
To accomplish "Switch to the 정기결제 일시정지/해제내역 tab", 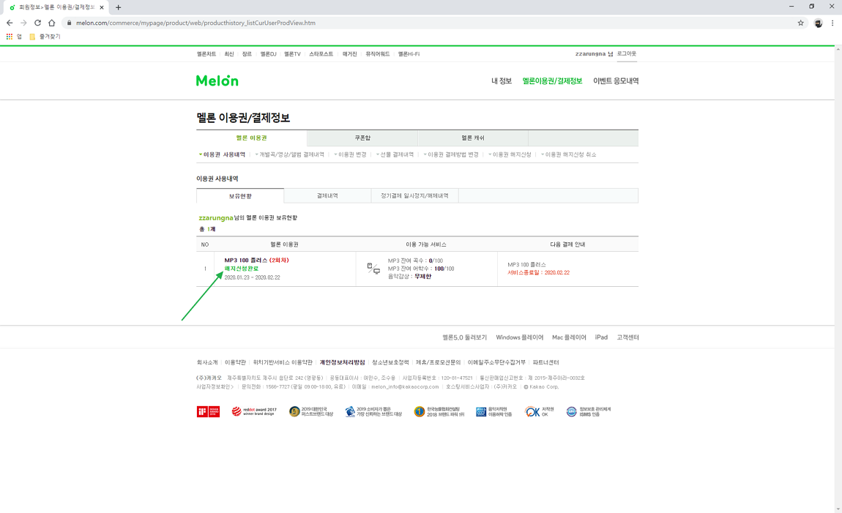I will (x=414, y=196).
